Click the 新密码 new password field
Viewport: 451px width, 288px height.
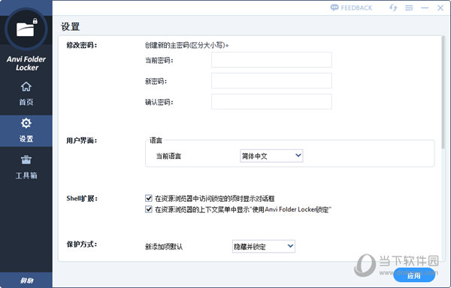pos(271,80)
